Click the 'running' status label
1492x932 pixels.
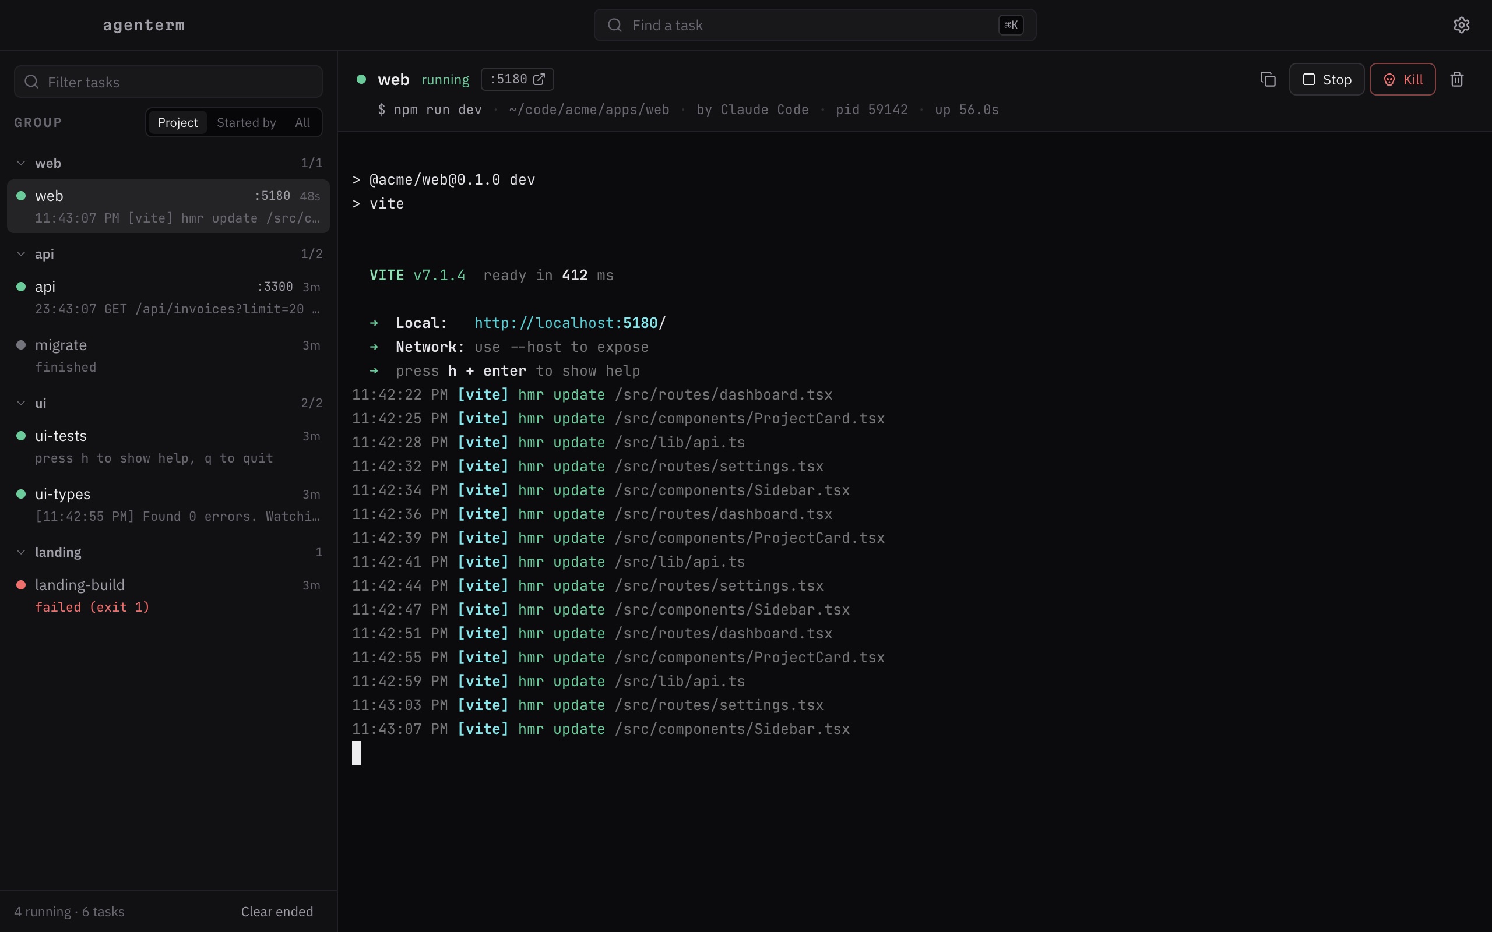coord(445,80)
